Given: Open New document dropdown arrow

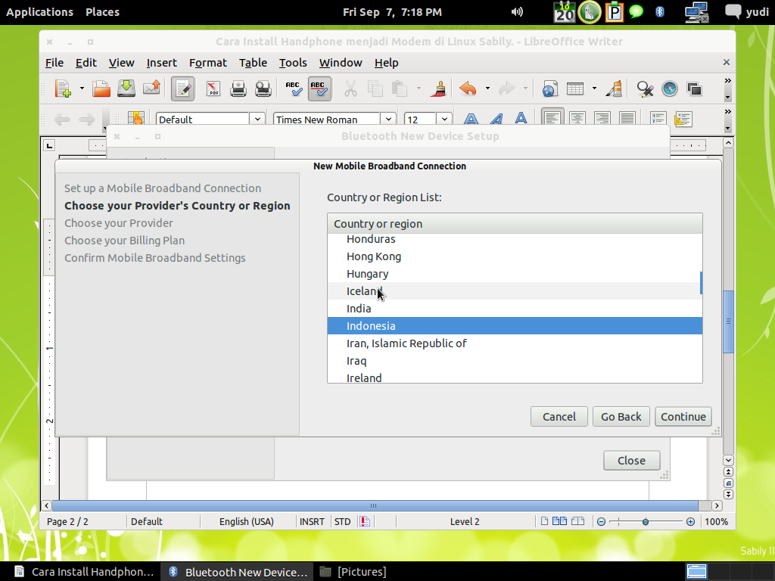Looking at the screenshot, I should 82,89.
